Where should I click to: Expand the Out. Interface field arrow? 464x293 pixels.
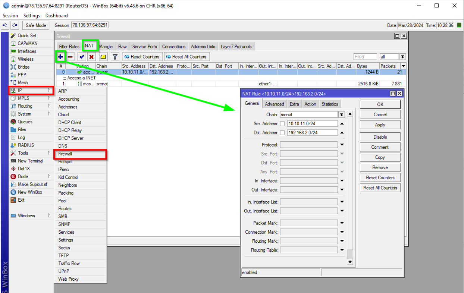(342, 190)
